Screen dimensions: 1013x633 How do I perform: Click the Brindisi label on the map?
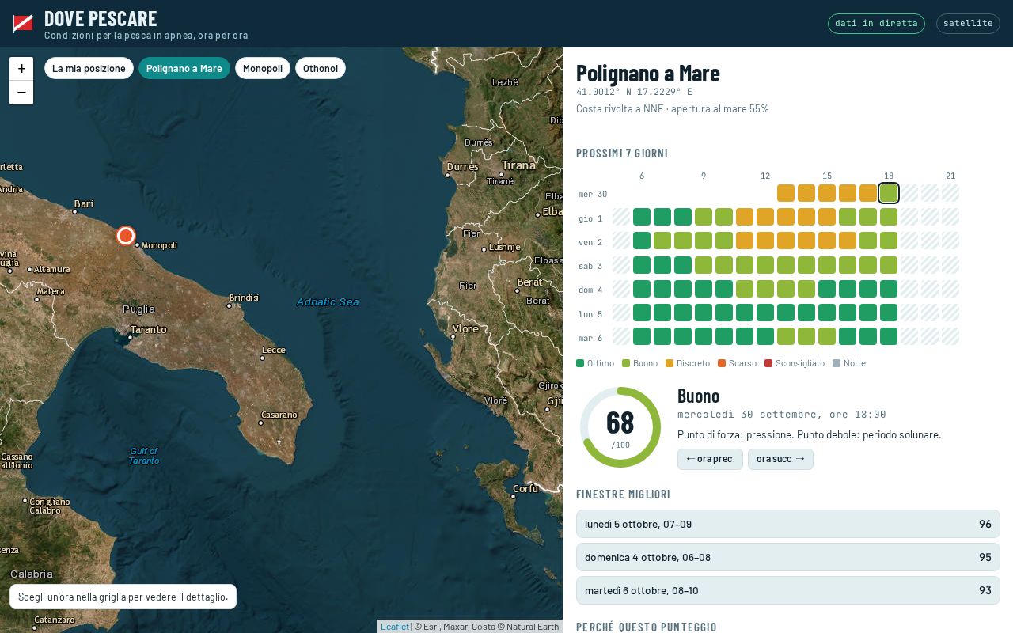[244, 298]
